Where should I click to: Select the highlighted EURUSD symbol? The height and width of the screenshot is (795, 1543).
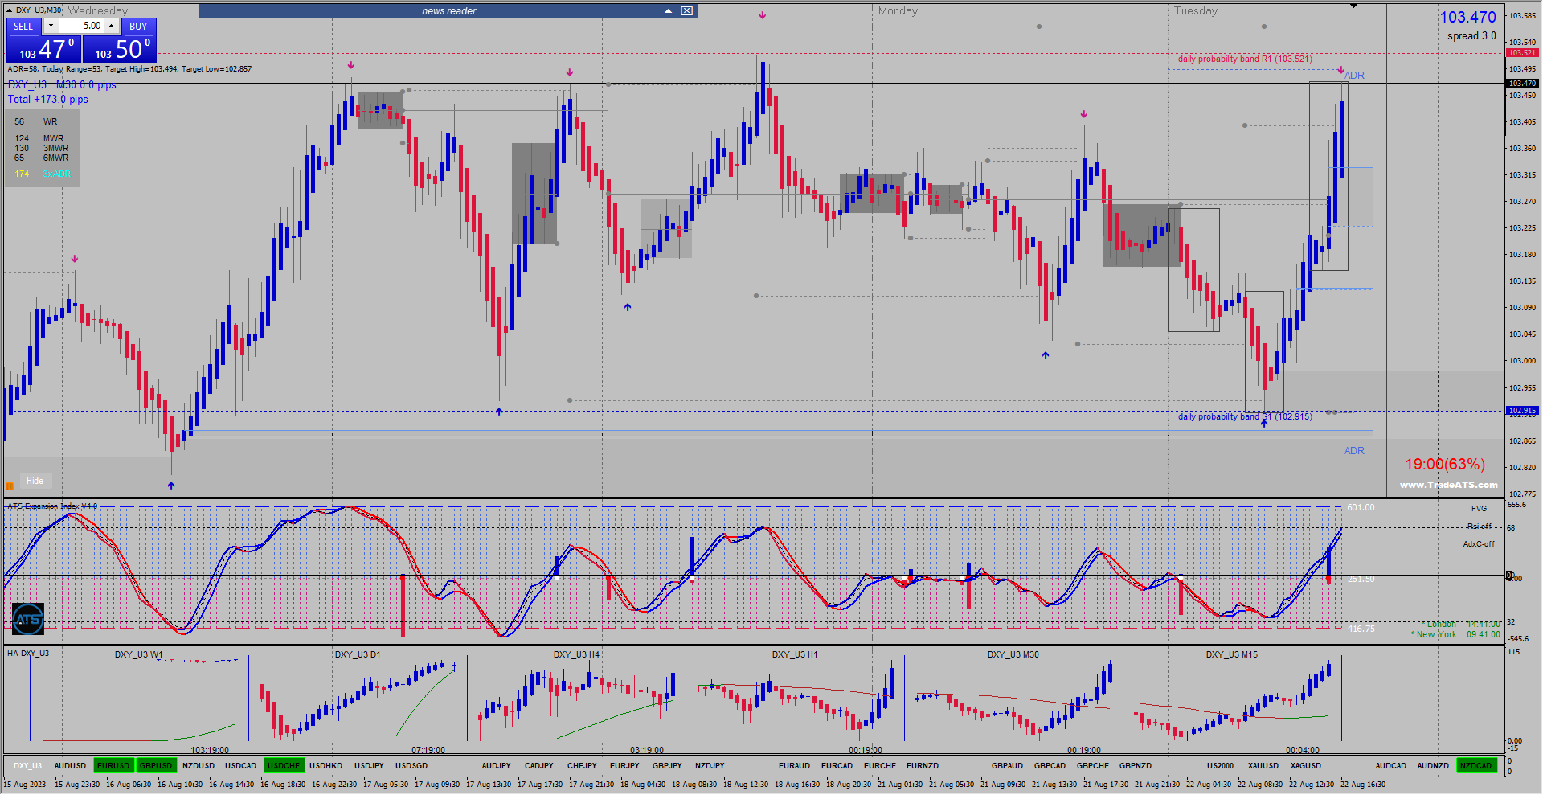(x=113, y=765)
